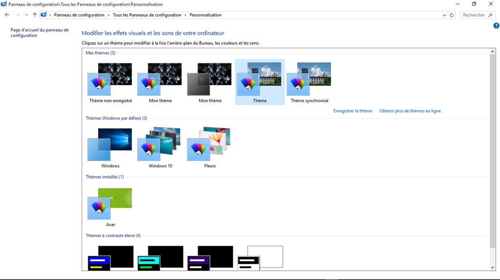Screen dimensions: 500x280
Task: Apply the "Windows 10" theme
Action: point(160,148)
